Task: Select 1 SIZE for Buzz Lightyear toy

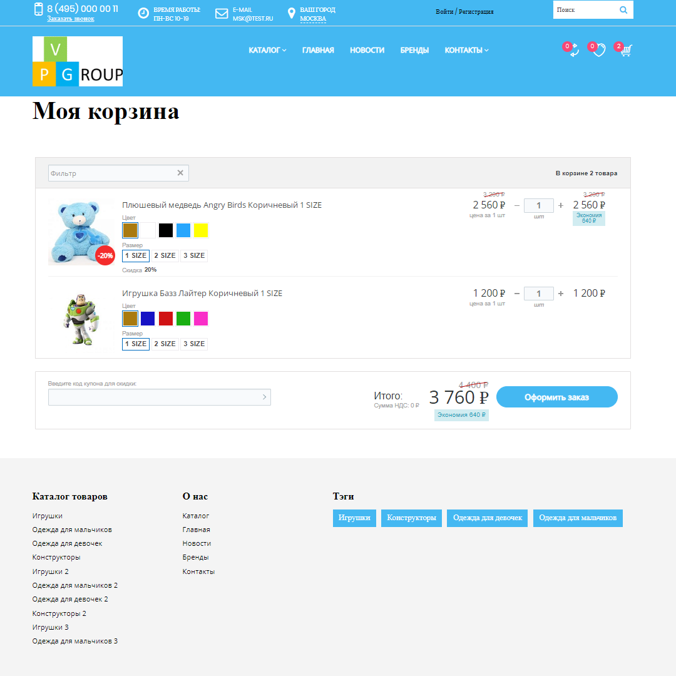Action: 136,344
